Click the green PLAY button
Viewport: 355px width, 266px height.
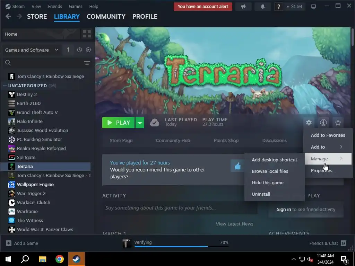119,123
